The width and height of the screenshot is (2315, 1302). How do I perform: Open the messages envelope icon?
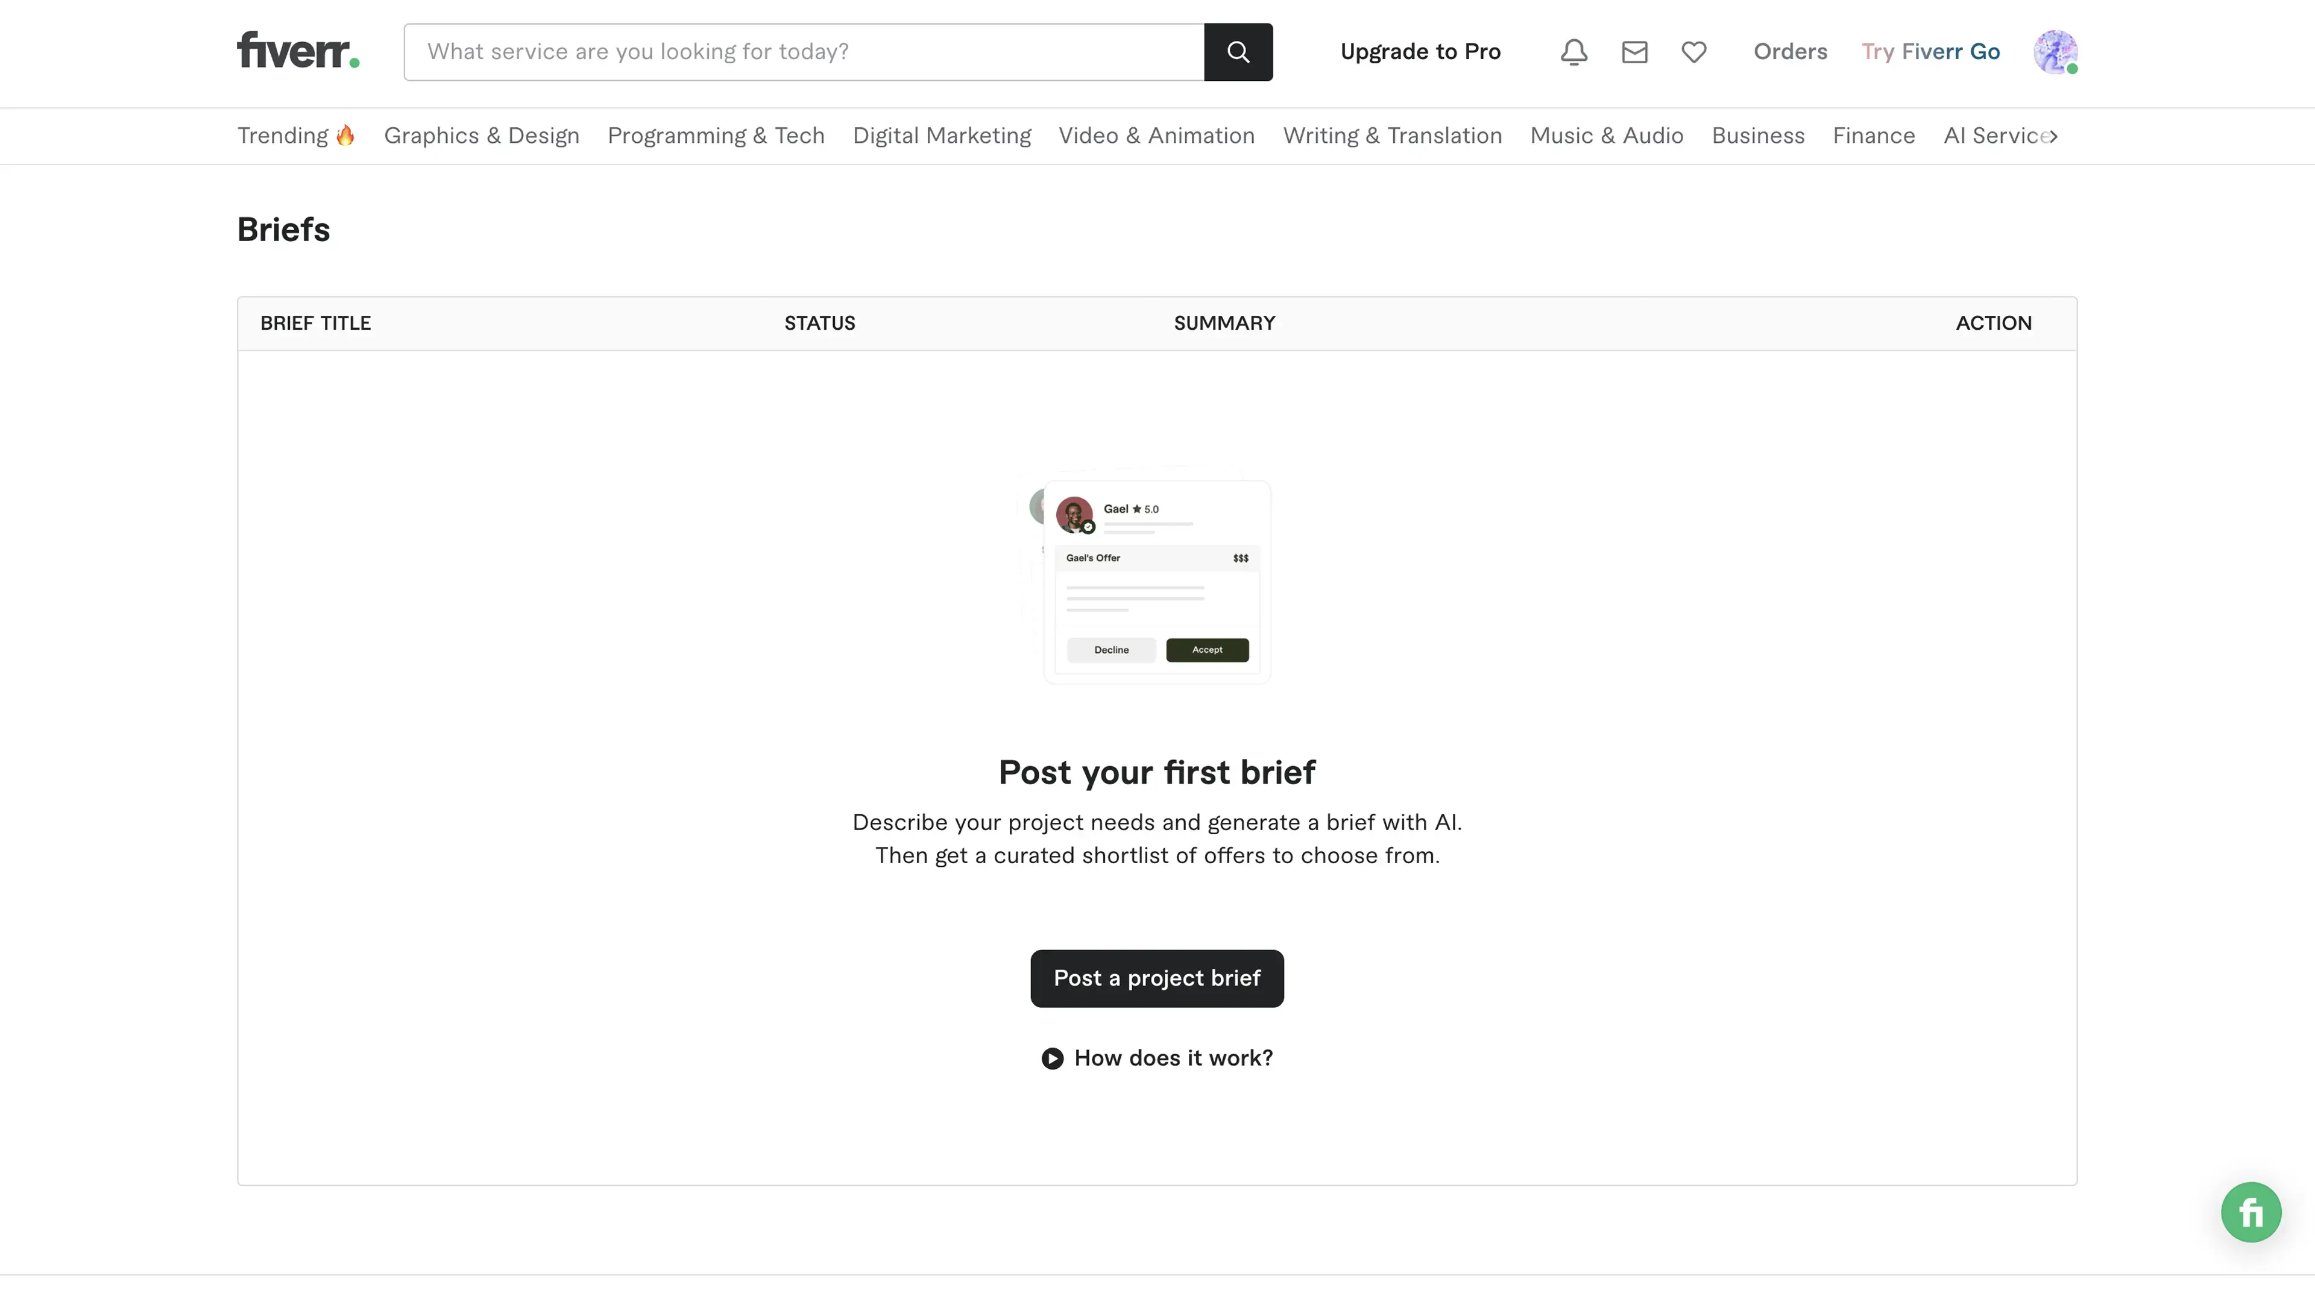1634,52
